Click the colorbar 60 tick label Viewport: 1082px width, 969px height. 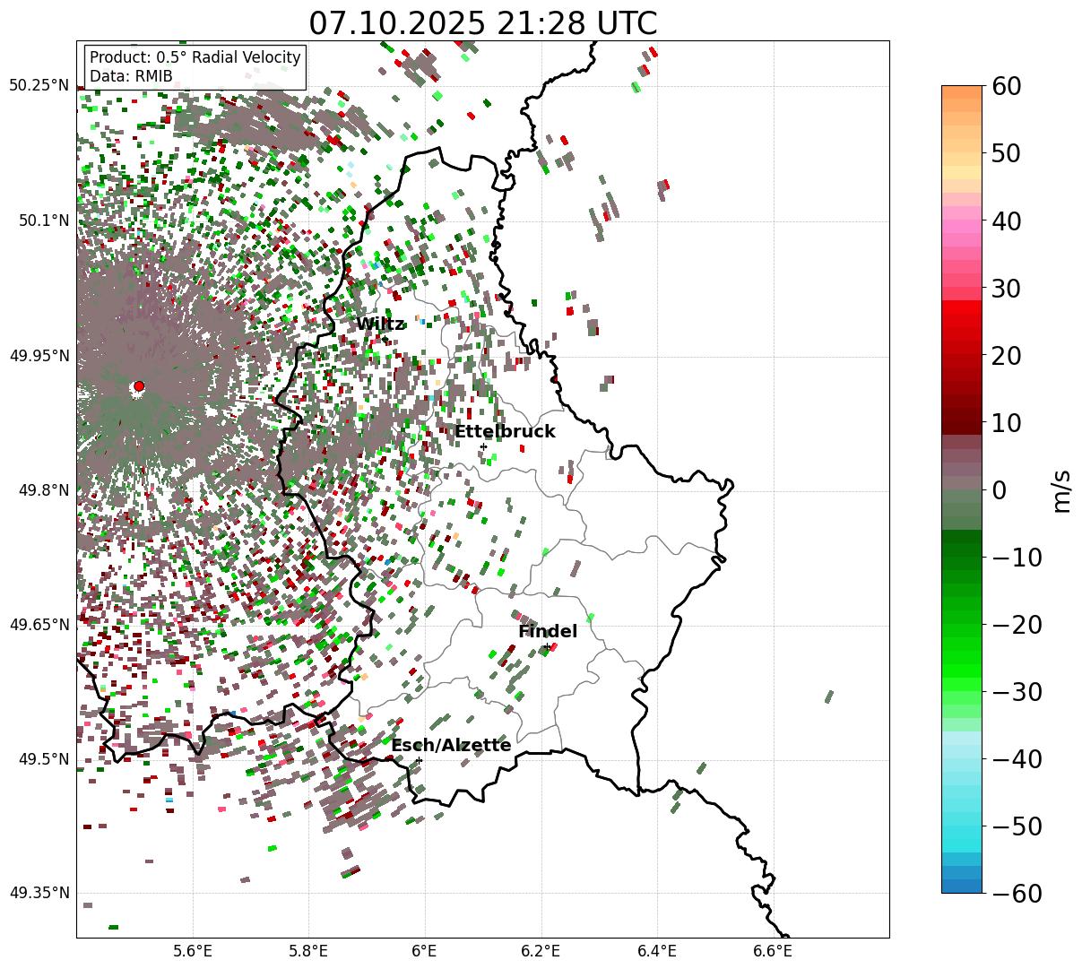[x=1008, y=86]
